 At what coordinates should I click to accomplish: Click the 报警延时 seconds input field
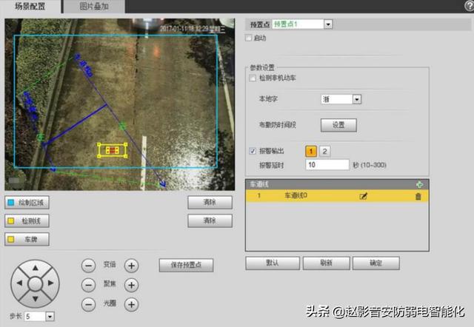[x=327, y=165]
